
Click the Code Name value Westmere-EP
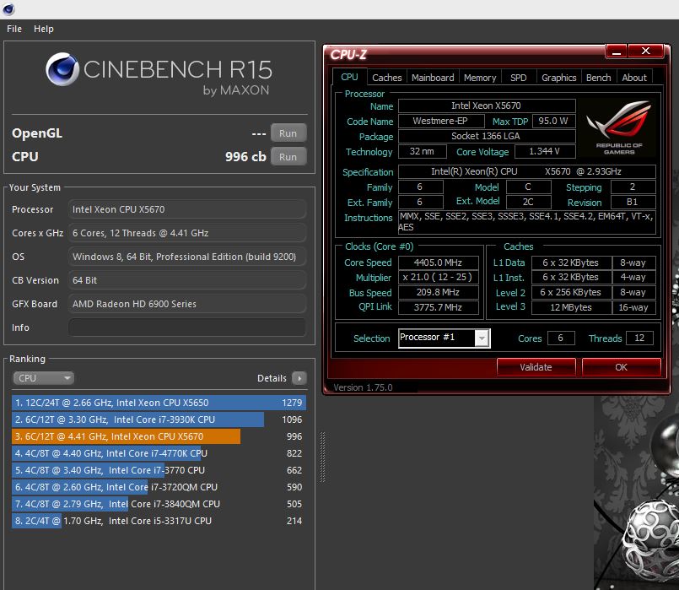[441, 121]
